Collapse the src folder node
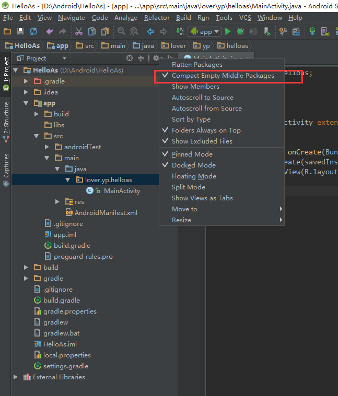 pos(37,136)
